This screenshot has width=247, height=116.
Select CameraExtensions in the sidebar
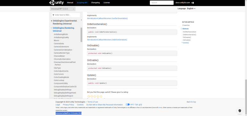[x=61, y=47]
